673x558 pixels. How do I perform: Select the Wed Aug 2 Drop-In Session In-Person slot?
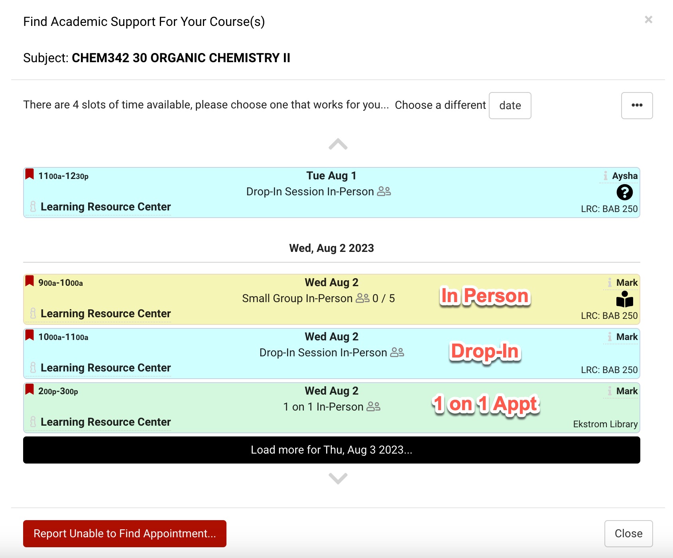click(332, 354)
